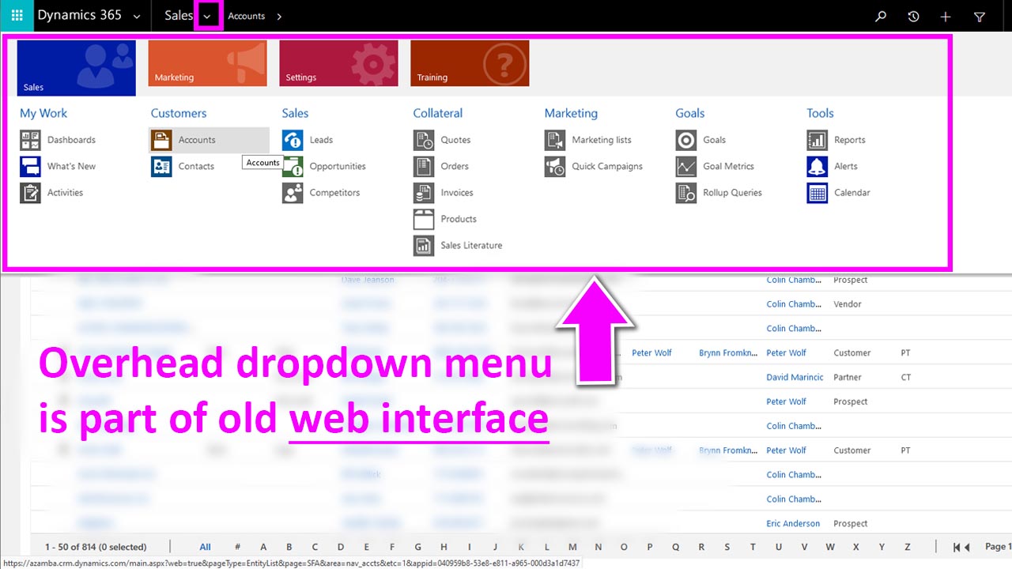
Task: Click the Leads phone icon
Action: coord(293,140)
